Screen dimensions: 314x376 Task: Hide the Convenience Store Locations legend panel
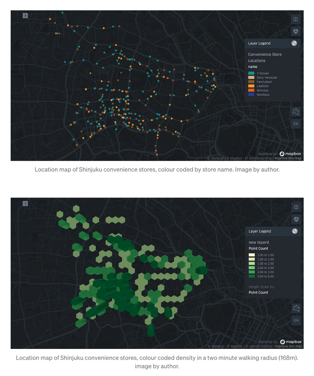click(x=294, y=43)
